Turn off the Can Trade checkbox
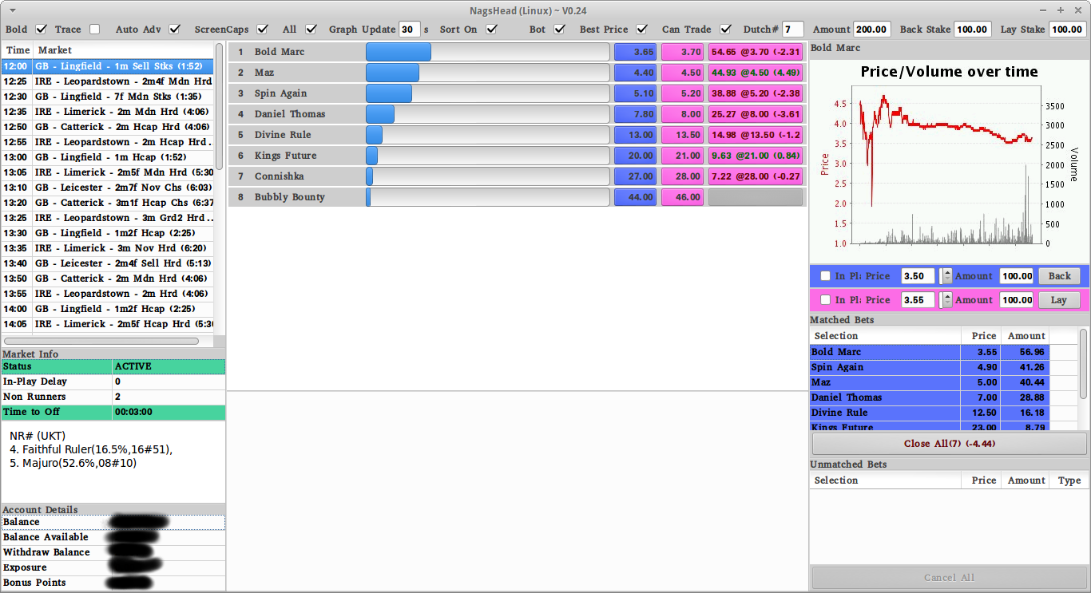Screen dimensions: 1091x593 [725, 30]
